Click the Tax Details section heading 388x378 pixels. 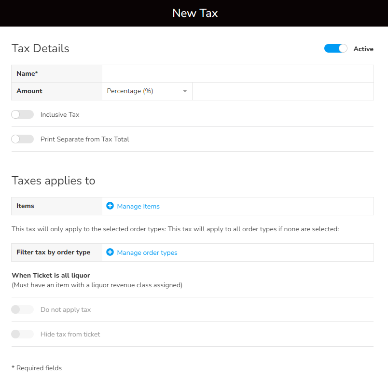[x=41, y=49]
